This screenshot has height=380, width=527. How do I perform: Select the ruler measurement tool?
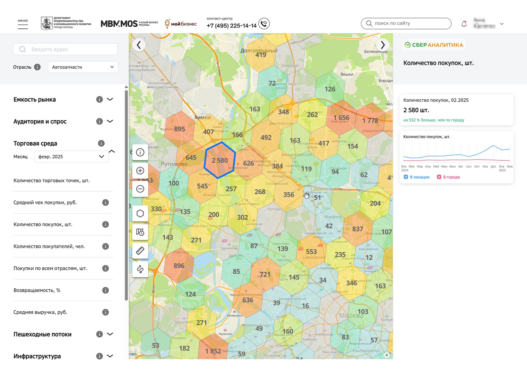click(140, 250)
